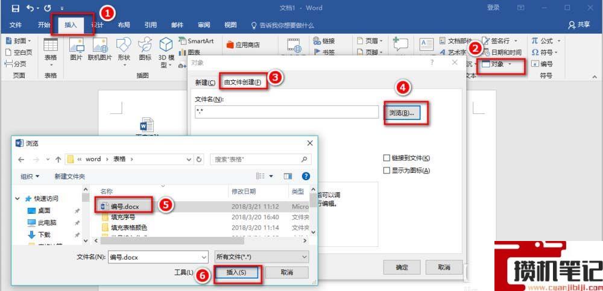This screenshot has height=291, width=603.
Task: Click Cancel (取消) in the Object dialog
Action: coord(444,267)
